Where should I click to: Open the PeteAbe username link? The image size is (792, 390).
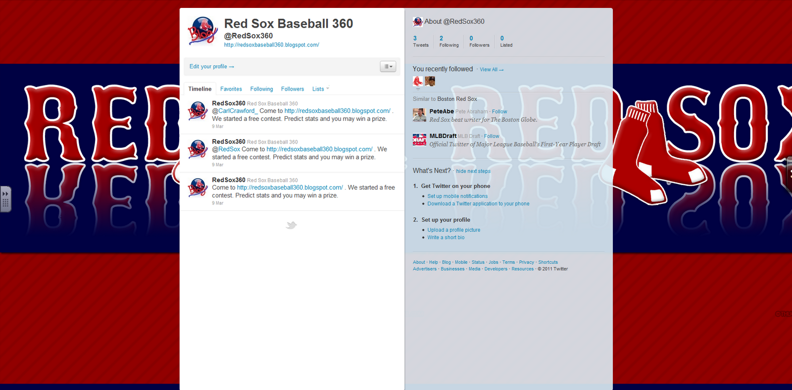pos(442,111)
